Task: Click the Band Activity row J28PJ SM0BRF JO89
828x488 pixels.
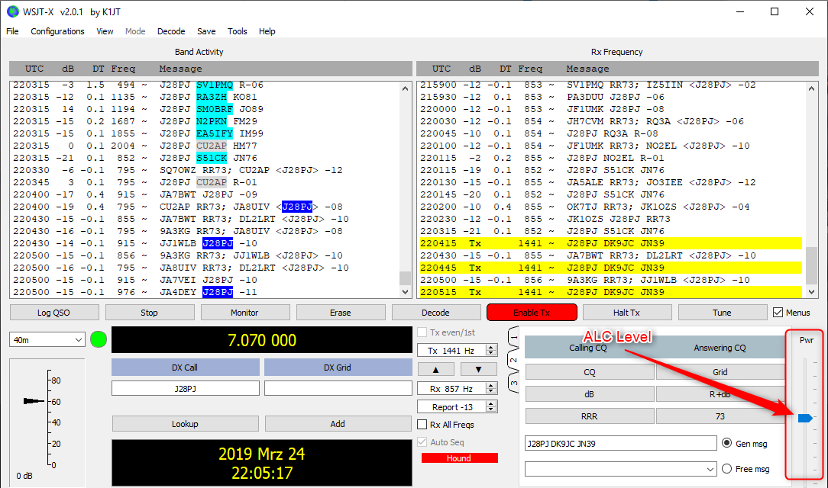Action: tap(205, 109)
